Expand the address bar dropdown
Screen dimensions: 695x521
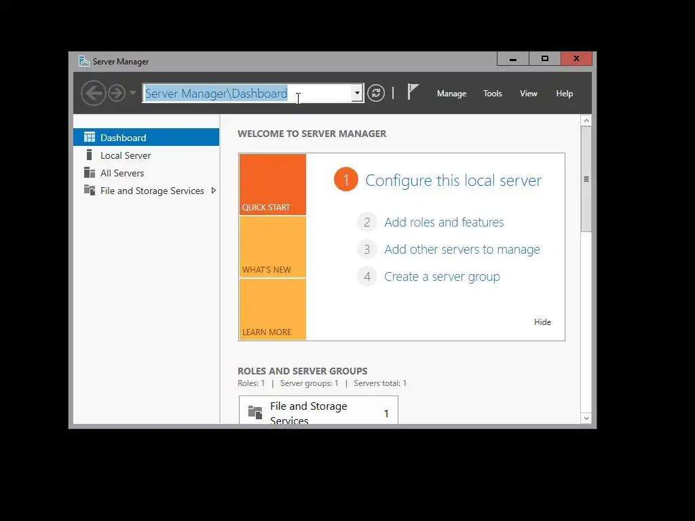[357, 93]
